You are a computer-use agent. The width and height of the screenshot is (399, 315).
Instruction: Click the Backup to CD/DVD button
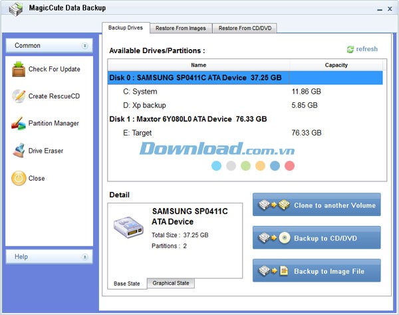pos(317,238)
